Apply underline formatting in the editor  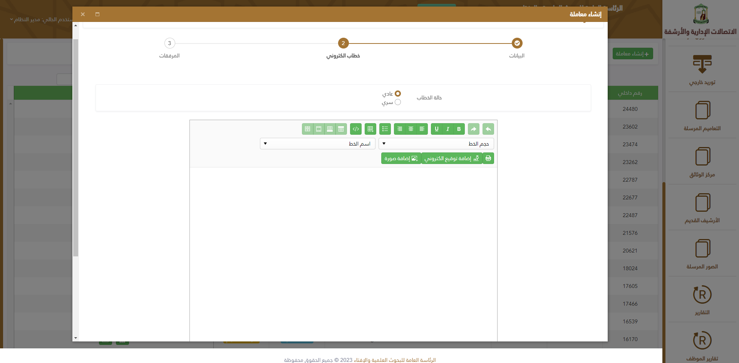coord(436,129)
